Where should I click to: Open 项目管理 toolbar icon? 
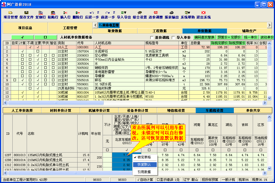[x=10, y=15]
